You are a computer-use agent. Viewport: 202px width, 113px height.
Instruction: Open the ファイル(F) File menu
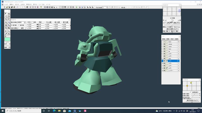tap(6, 4)
